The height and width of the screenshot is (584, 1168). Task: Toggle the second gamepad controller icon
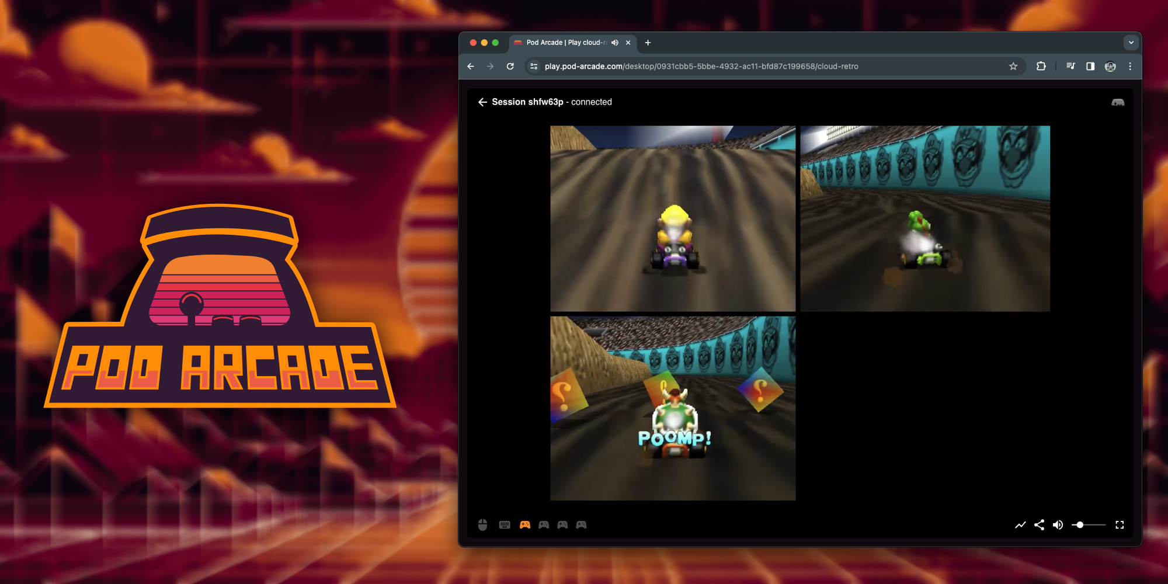point(544,525)
